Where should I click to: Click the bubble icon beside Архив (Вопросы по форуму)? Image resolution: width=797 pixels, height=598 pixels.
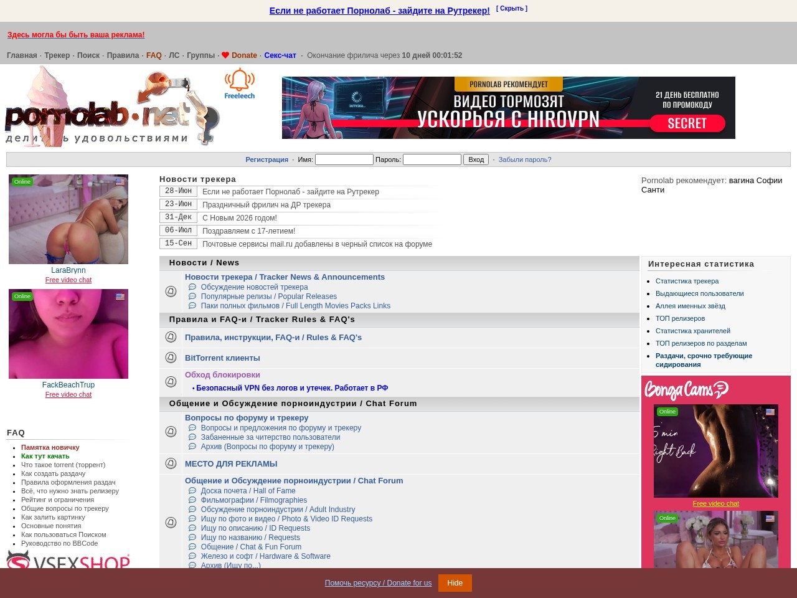pyautogui.click(x=192, y=447)
